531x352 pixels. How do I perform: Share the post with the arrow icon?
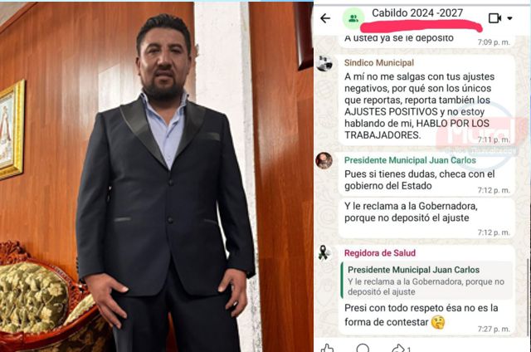397,349
